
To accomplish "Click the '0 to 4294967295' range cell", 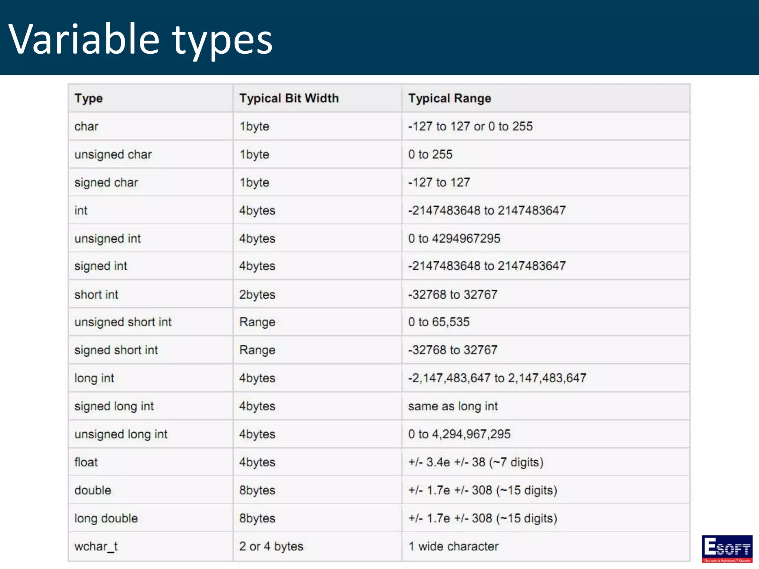I will point(454,239).
